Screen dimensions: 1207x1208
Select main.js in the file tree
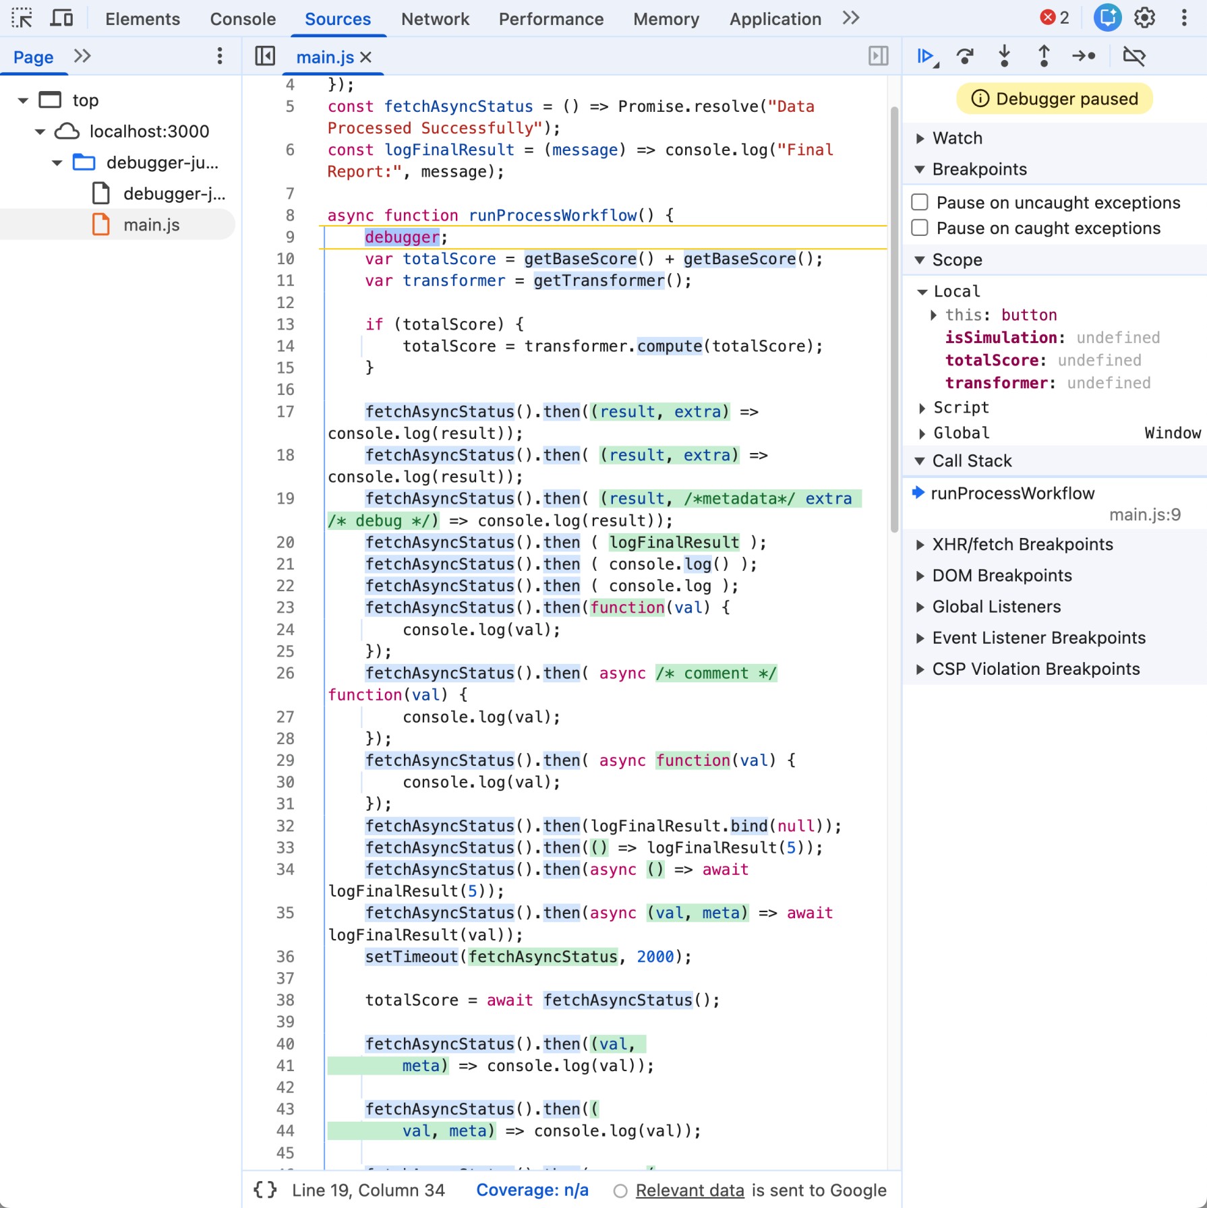pos(151,224)
